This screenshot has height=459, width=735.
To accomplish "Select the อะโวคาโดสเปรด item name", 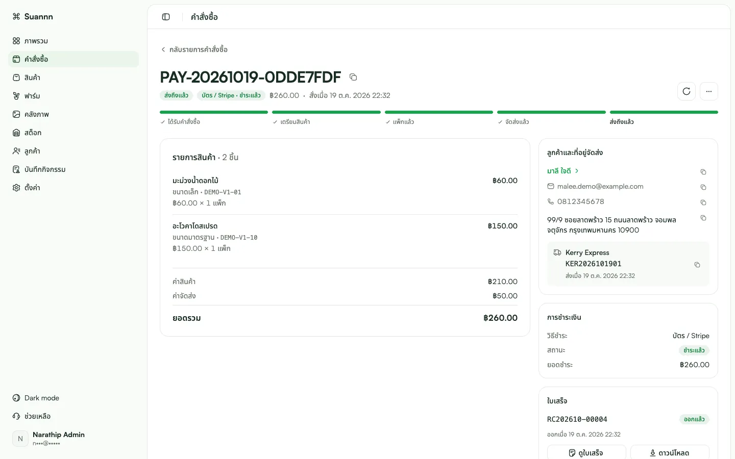I will pos(195,226).
